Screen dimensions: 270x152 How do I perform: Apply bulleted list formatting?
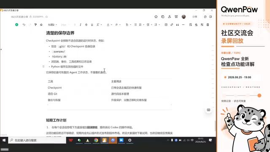click(135, 25)
